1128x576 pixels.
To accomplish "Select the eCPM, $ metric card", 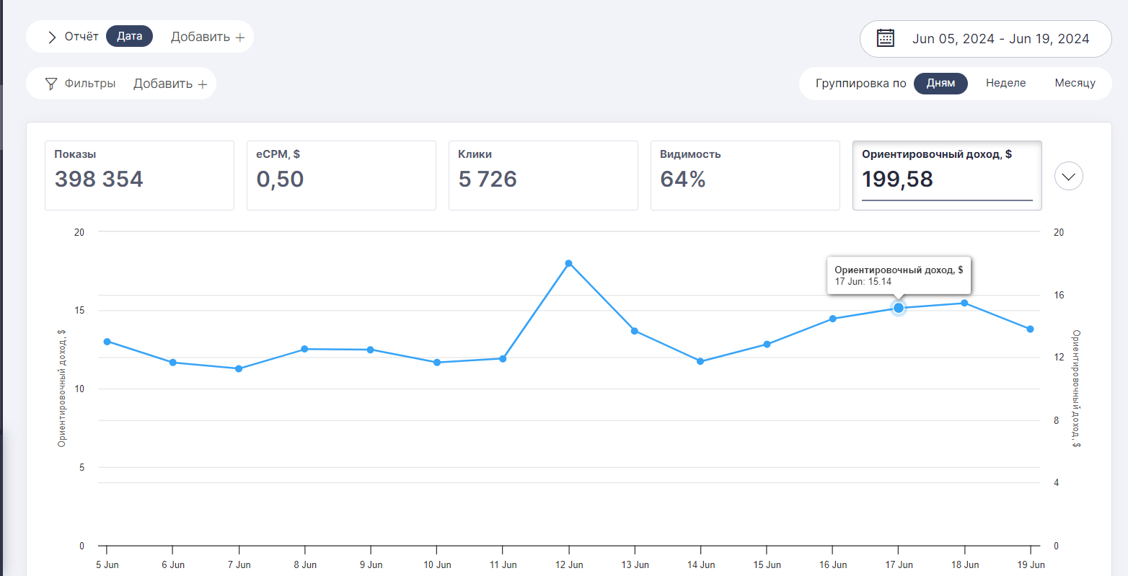I will coord(341,175).
